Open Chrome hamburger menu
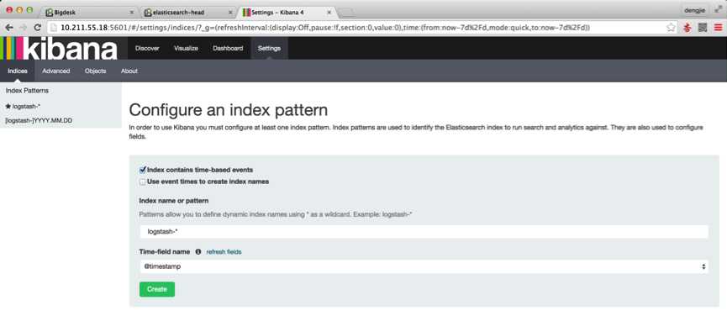727x316 pixels. [718, 28]
